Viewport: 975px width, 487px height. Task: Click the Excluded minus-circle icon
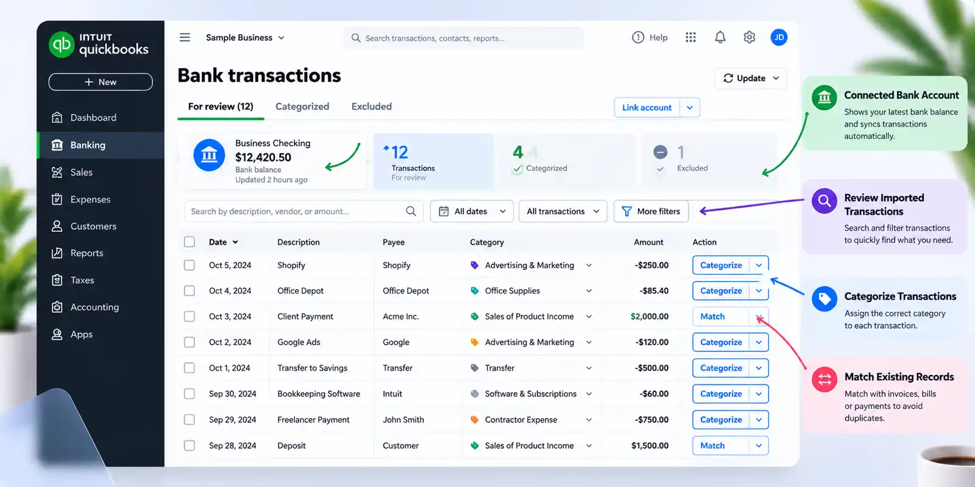660,152
